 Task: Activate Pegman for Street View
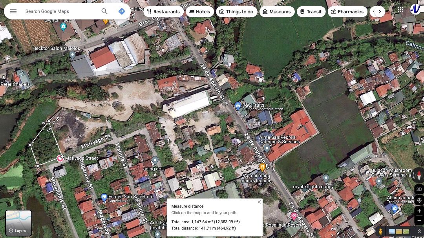(380, 231)
